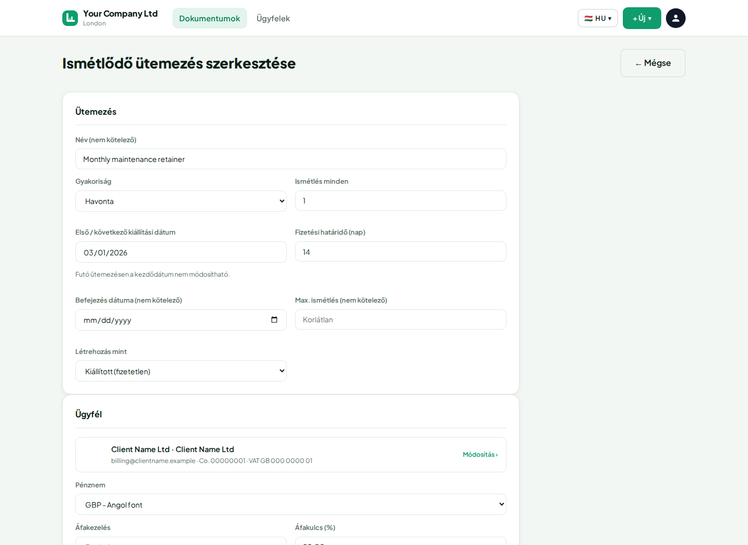Click the Ütemezés section heading
The image size is (748, 545).
point(96,112)
